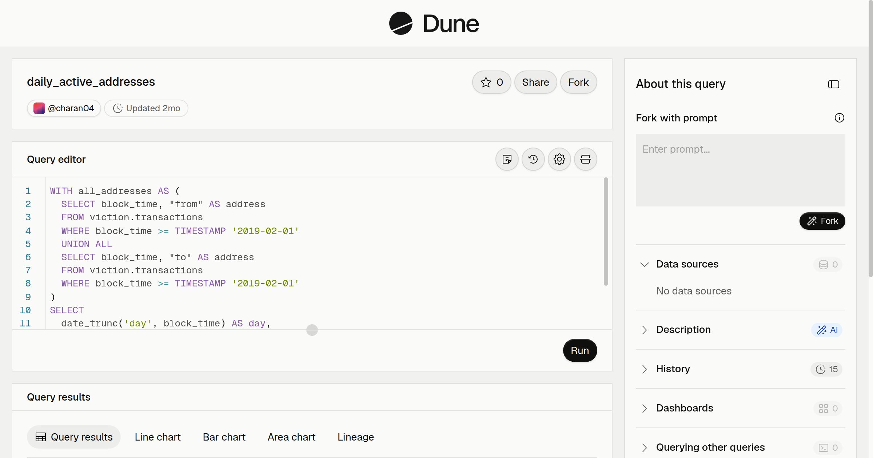Screen dimensions: 873x458
Task: Click the Dune logo at top
Action: pyautogui.click(x=434, y=23)
